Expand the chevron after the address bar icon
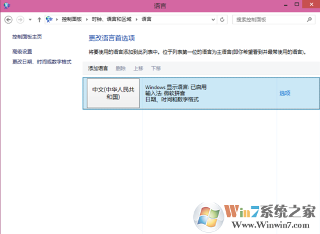Screen dimensions: 320x234 tap(57, 20)
